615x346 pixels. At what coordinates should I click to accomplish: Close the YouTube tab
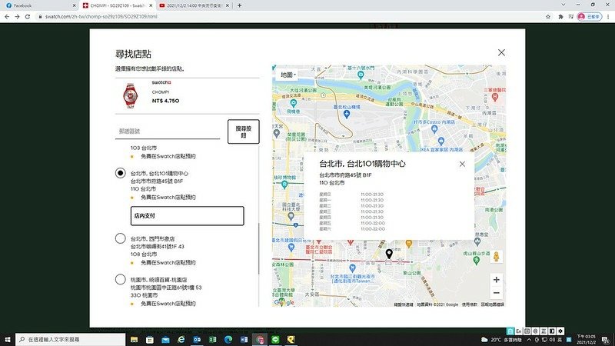point(228,5)
